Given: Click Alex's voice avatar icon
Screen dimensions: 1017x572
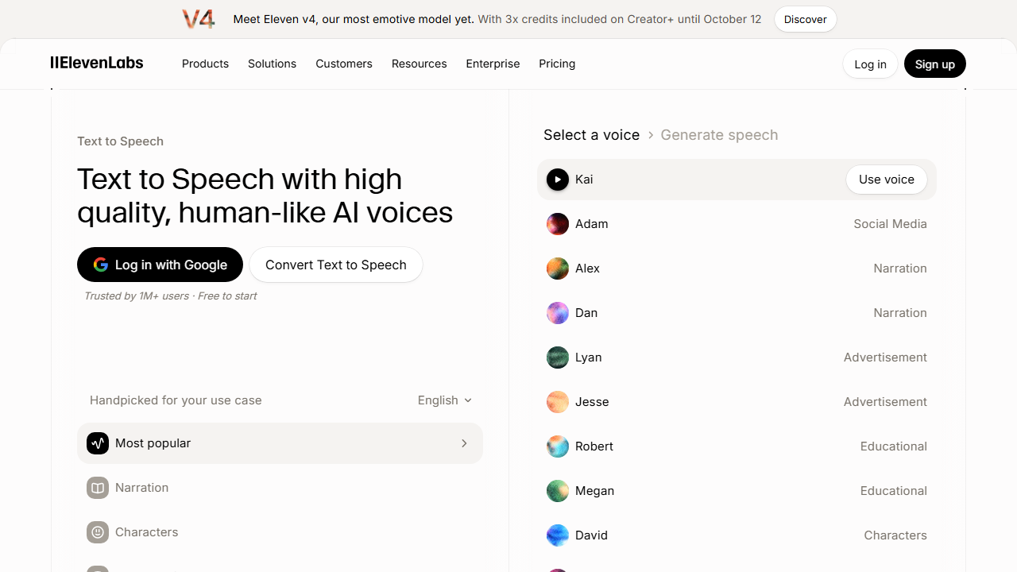Looking at the screenshot, I should click(x=558, y=269).
